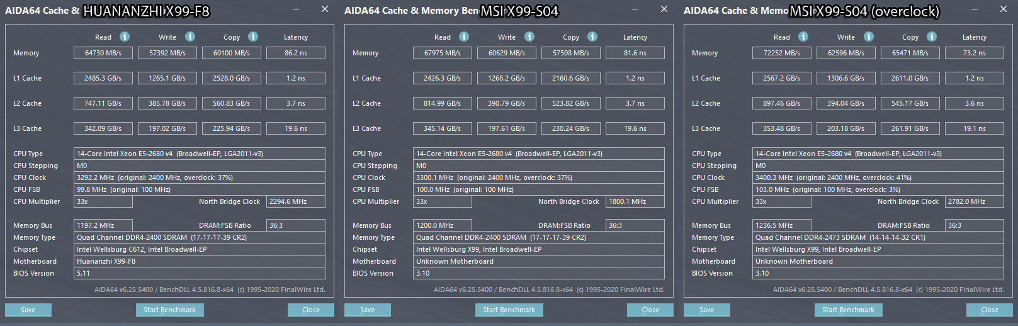Close middle MSI X99-S04 window via title bar X
This screenshot has width=1018, height=326.
(664, 9)
